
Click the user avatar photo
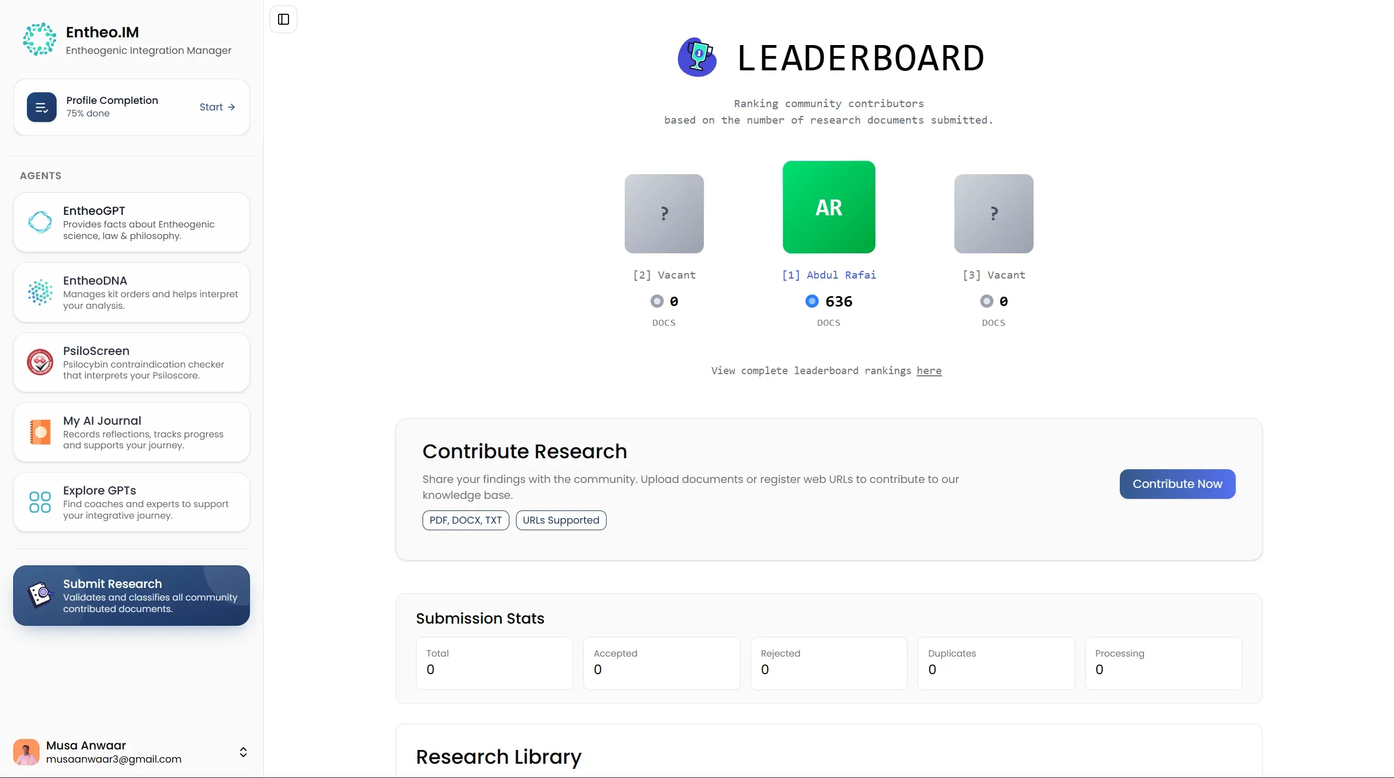point(26,752)
